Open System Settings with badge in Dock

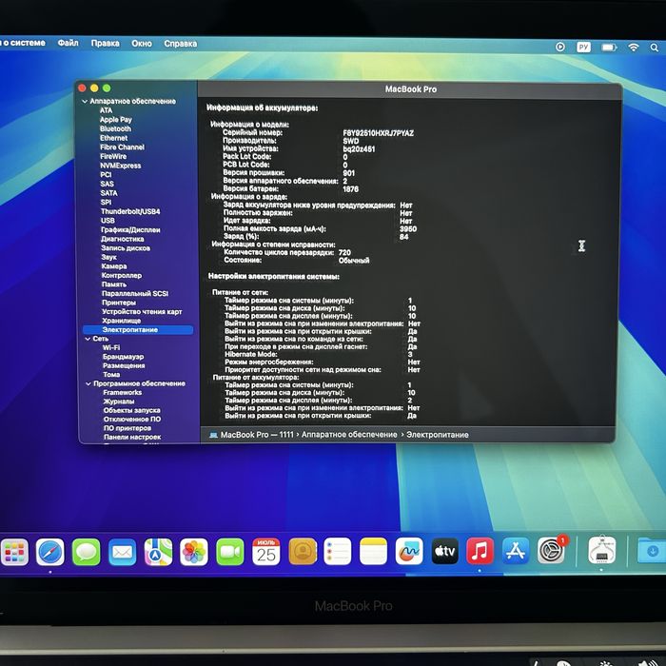click(551, 551)
